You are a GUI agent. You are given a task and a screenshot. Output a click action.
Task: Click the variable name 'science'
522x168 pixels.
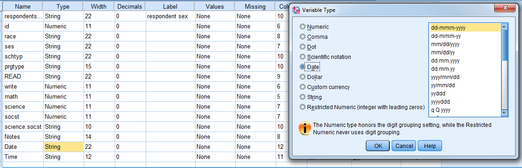tap(15, 106)
